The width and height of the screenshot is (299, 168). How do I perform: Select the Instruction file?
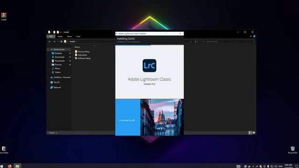pos(82,55)
